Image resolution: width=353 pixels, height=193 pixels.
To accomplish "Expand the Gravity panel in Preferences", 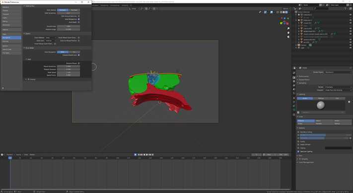I will tap(31, 80).
